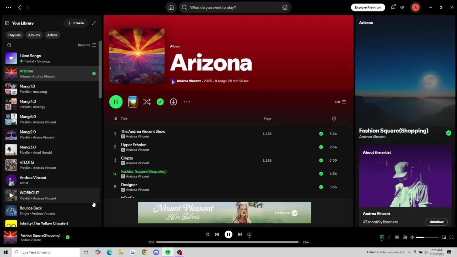
Task: Open Andrea Vincent artist in library
Action: [51, 180]
